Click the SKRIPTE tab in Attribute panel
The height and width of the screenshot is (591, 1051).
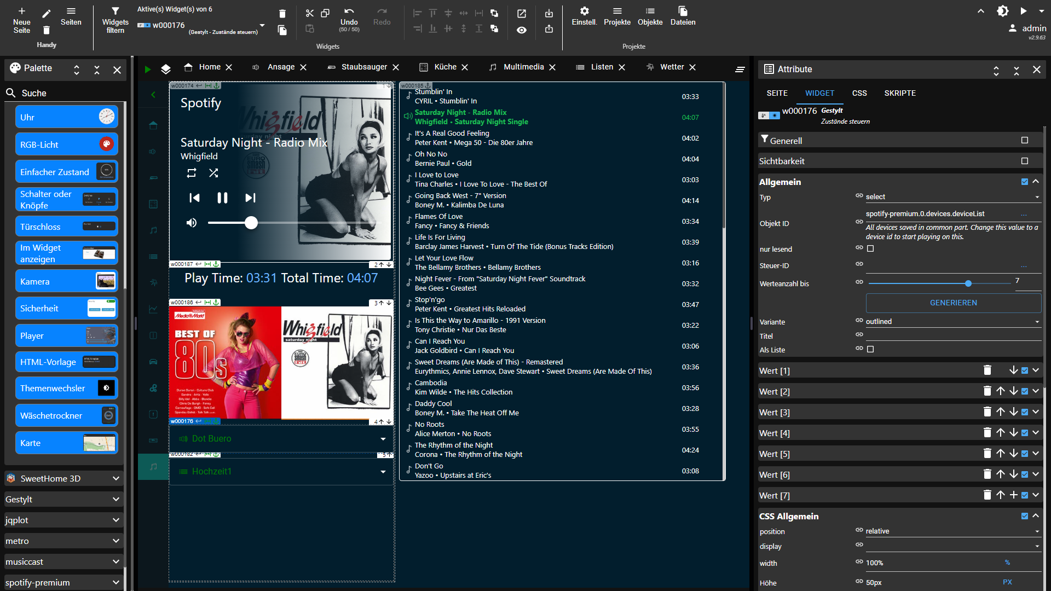pos(899,92)
